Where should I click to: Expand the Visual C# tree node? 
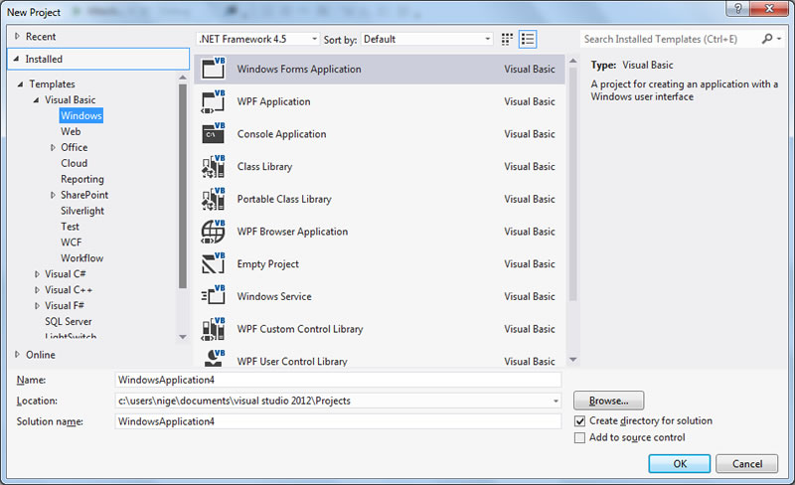[37, 274]
